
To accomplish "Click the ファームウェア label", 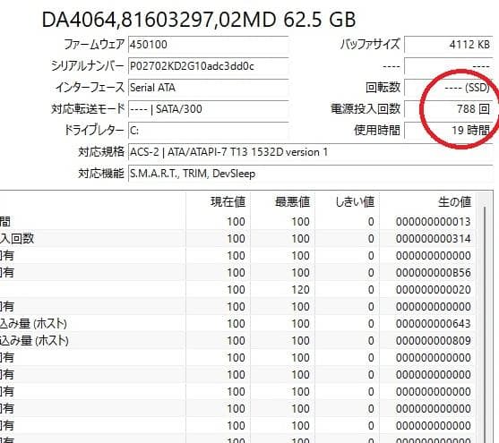I will [94, 44].
